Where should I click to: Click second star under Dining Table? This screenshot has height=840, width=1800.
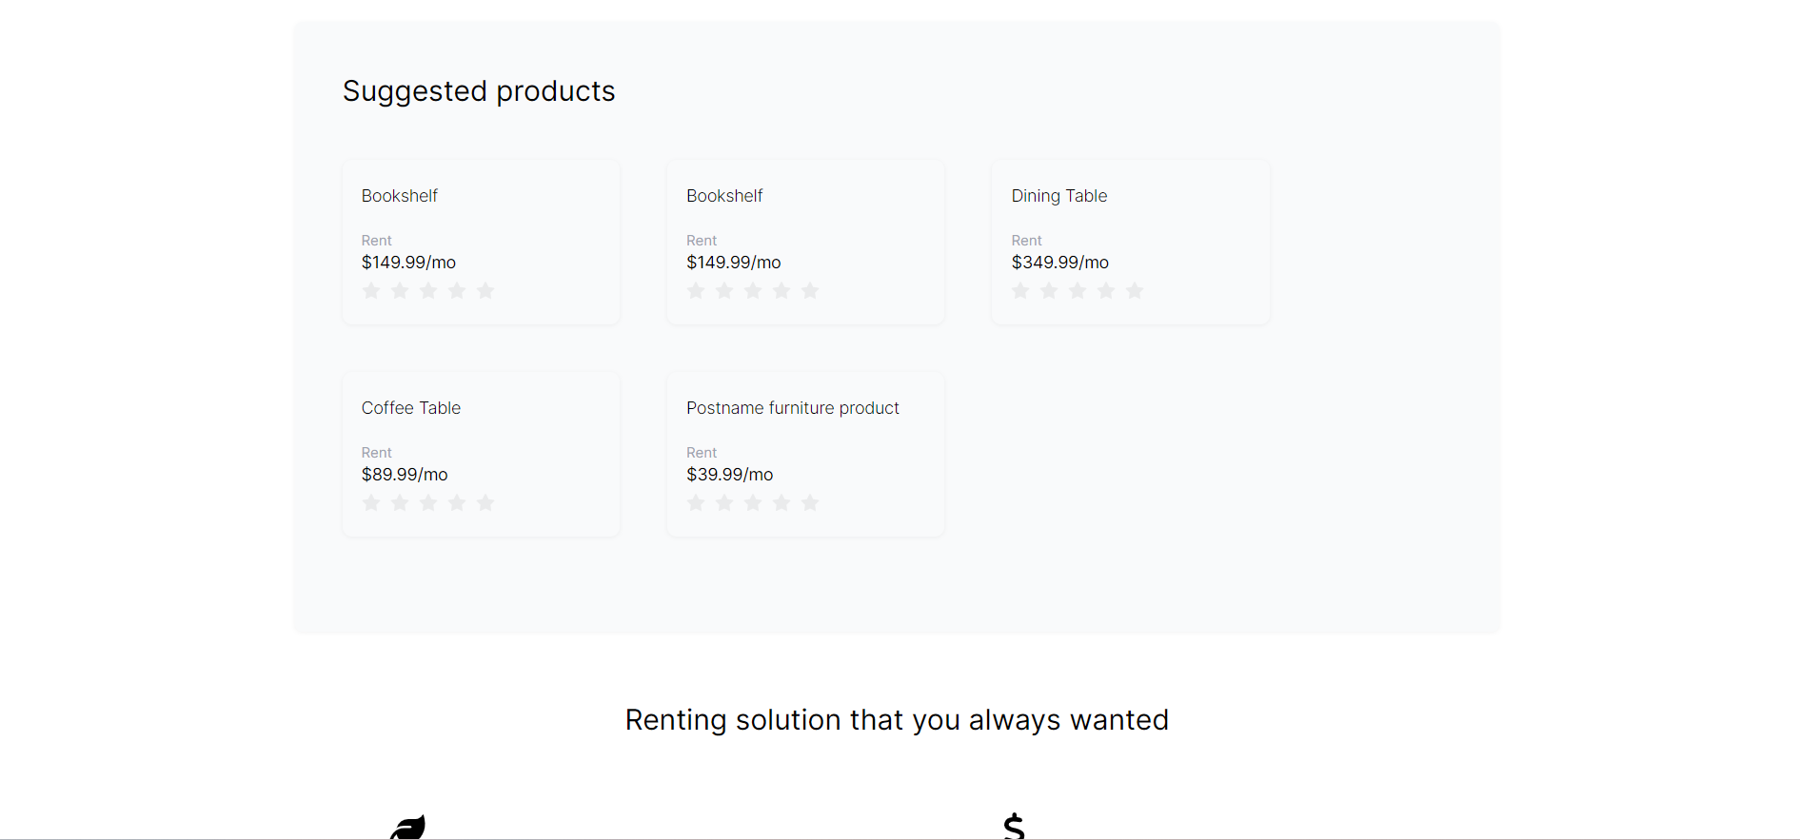pos(1049,290)
